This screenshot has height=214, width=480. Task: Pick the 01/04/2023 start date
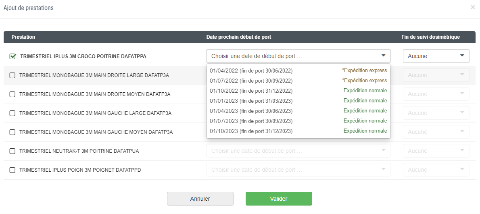pyautogui.click(x=298, y=111)
